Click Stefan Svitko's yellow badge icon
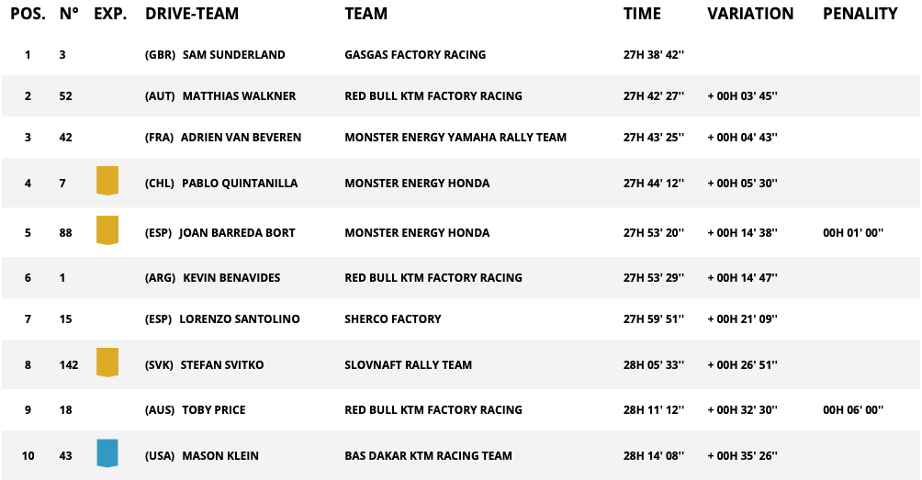Screen dimensions: 922x480 coord(107,363)
